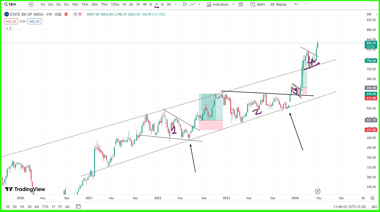
Task: Select the 15m timeframe
Action: point(85,4)
